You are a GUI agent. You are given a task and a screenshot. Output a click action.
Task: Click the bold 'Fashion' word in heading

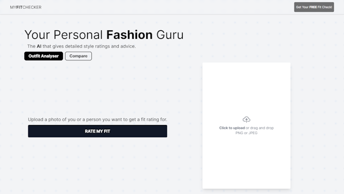[130, 34]
